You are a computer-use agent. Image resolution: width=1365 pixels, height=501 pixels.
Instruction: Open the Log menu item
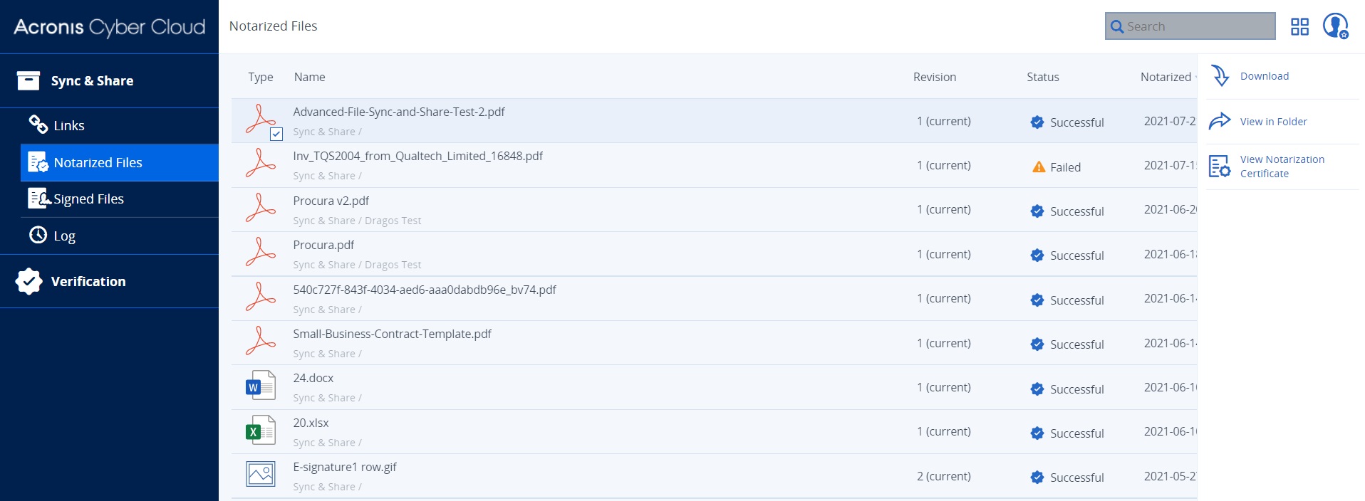(x=64, y=236)
